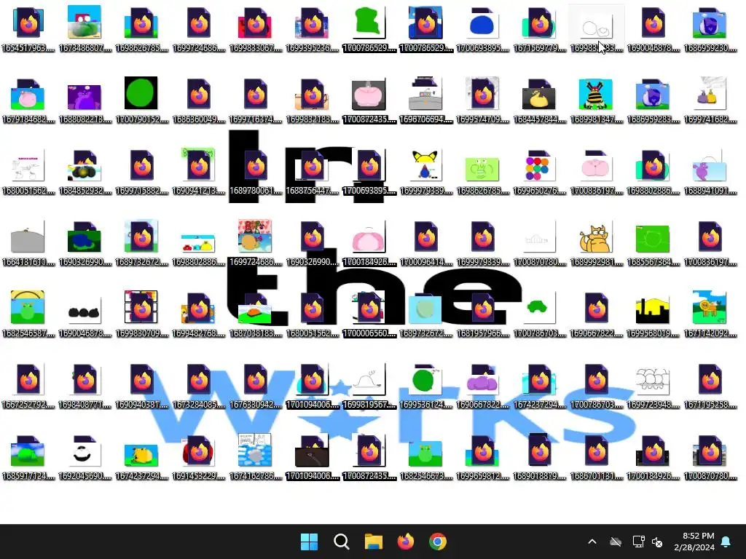Select desktop file 1699723948
Screen dimensions: 746x559
click(653, 386)
